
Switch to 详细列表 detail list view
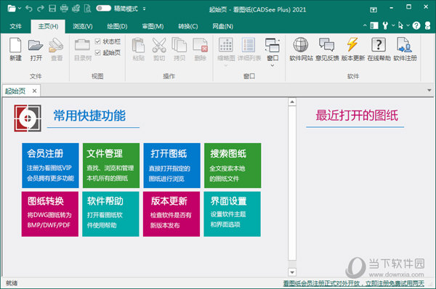point(249,45)
